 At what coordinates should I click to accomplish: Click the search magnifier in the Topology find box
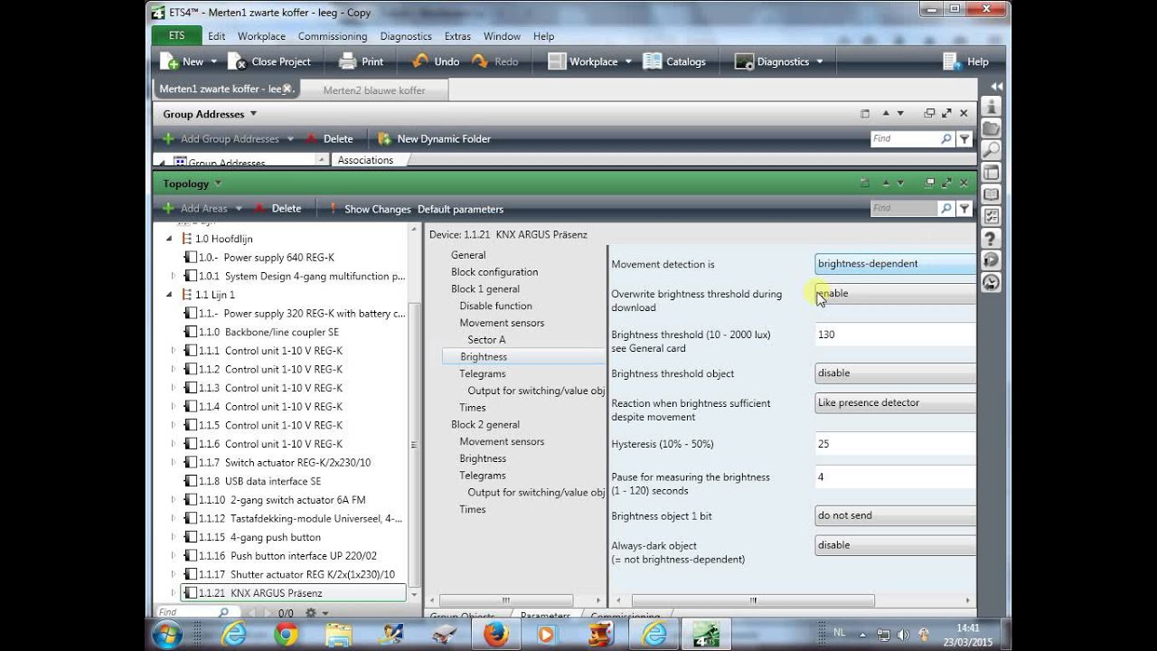946,208
